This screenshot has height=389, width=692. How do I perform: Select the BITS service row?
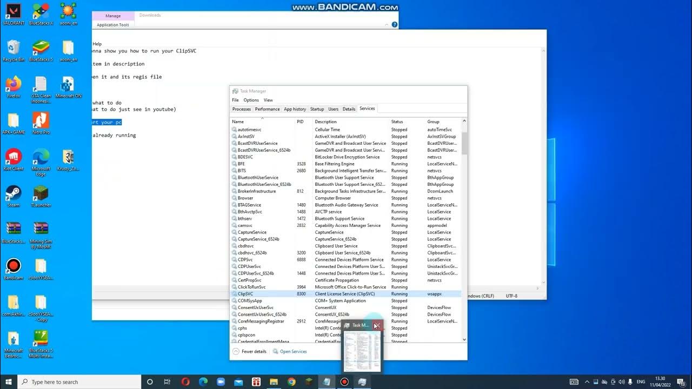(345, 171)
